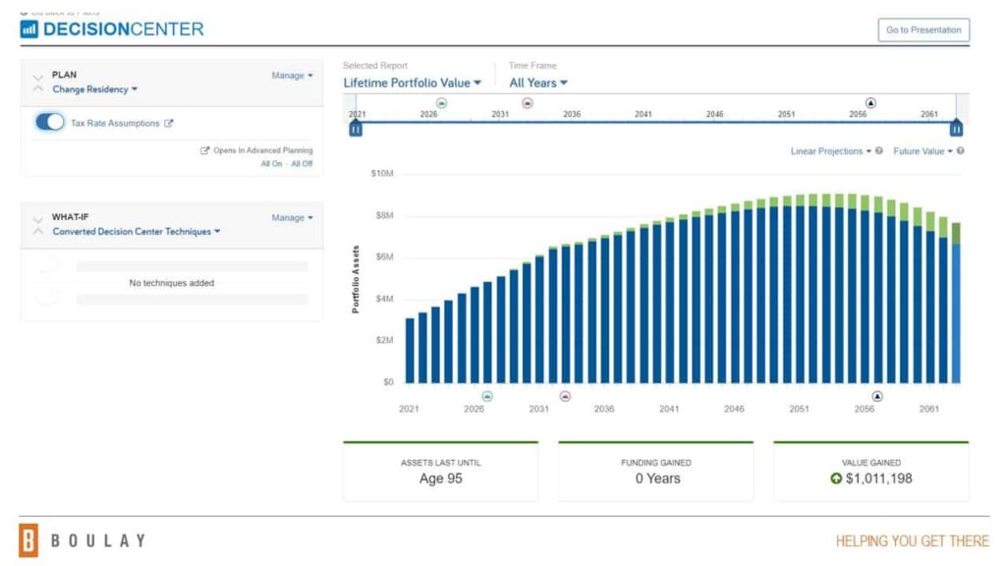Open the Manage menu in PLAN panel

coord(292,76)
